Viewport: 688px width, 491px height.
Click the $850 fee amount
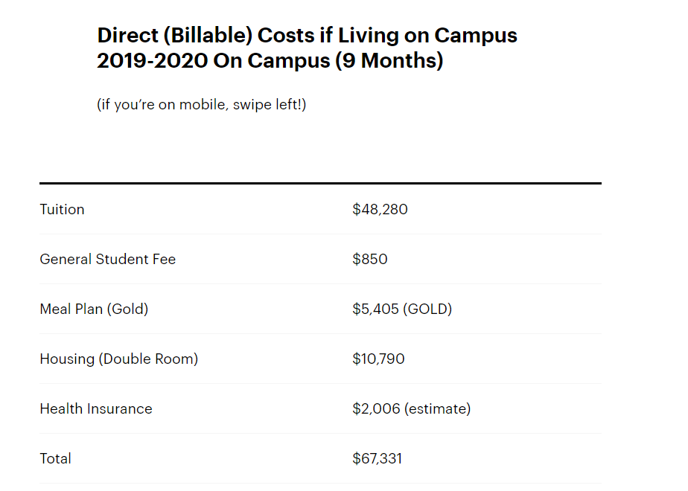coord(370,259)
